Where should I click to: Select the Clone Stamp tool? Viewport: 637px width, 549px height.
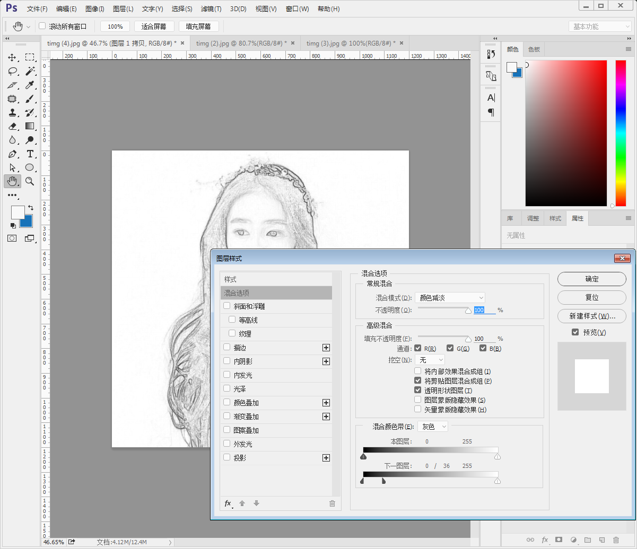[x=12, y=112]
